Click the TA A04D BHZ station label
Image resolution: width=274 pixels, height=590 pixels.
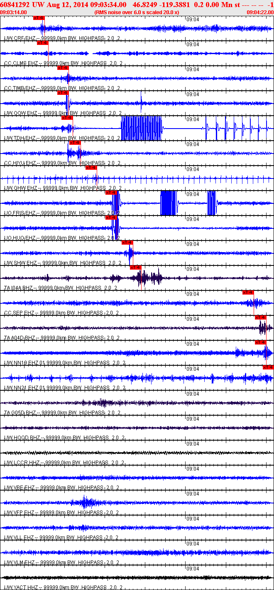[x=62, y=338]
